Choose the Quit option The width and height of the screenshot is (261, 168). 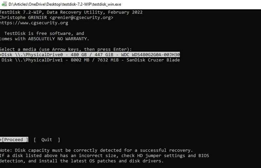click(x=47, y=140)
